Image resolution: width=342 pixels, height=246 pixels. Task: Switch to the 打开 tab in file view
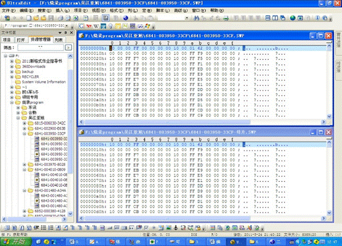[x=21, y=40]
